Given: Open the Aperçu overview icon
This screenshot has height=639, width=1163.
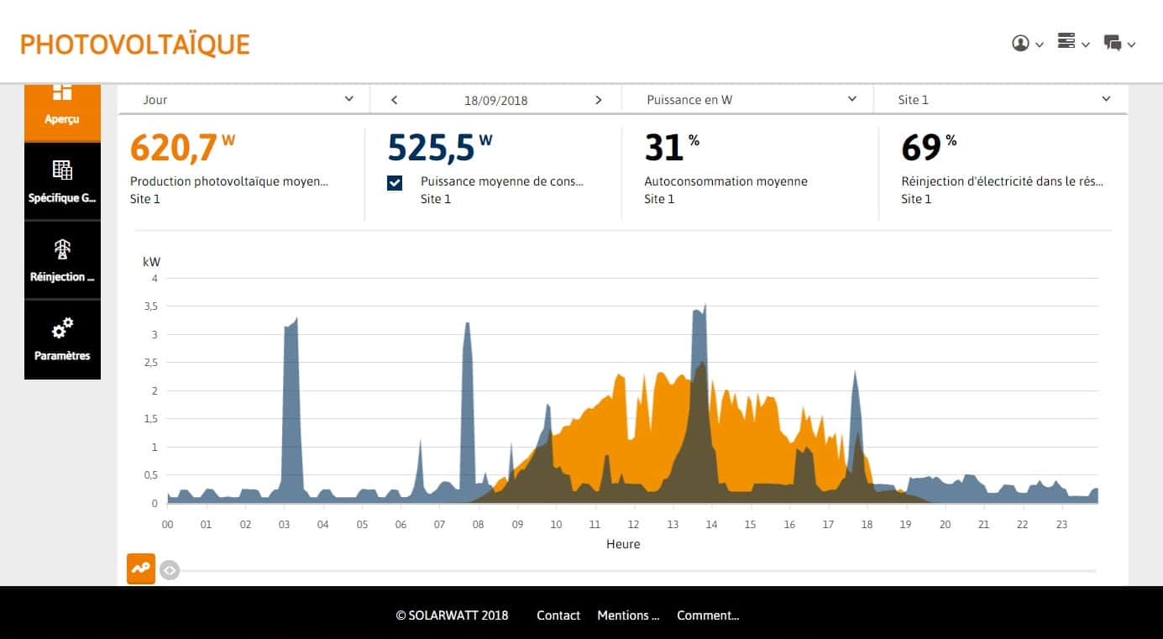Looking at the screenshot, I should click(62, 94).
